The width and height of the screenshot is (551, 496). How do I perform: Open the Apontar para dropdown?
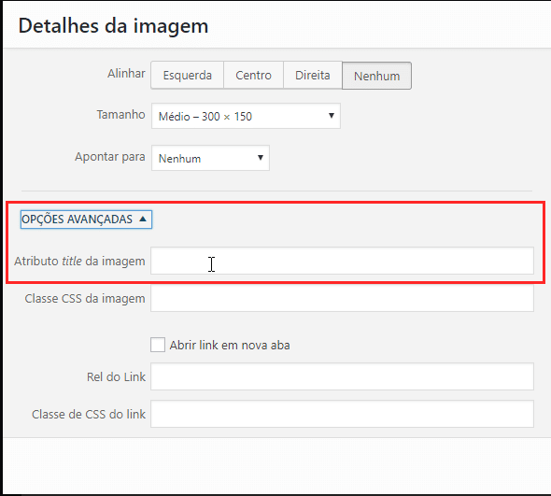point(210,158)
